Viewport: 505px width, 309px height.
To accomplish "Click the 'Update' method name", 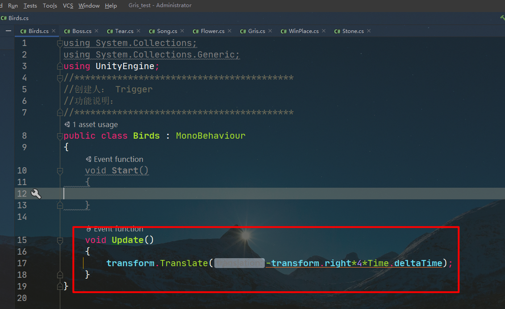I will (128, 240).
